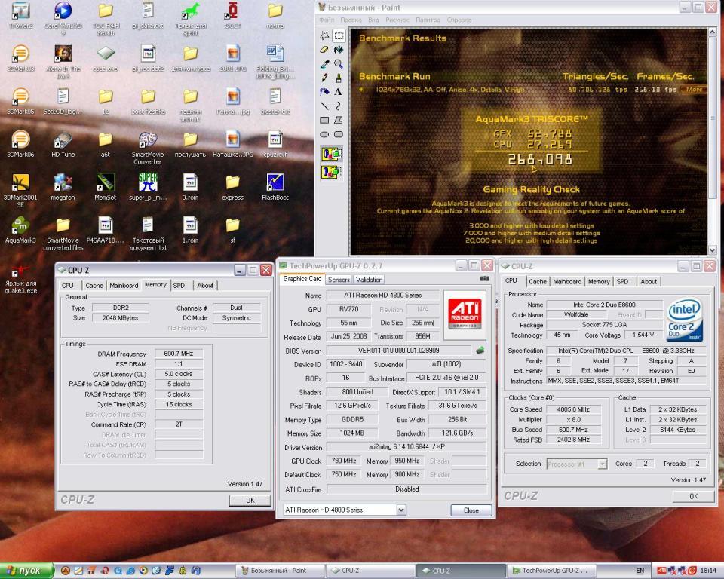This screenshot has height=579, width=724.
Task: Click OK in the CPU-Z processor window
Action: tap(694, 496)
